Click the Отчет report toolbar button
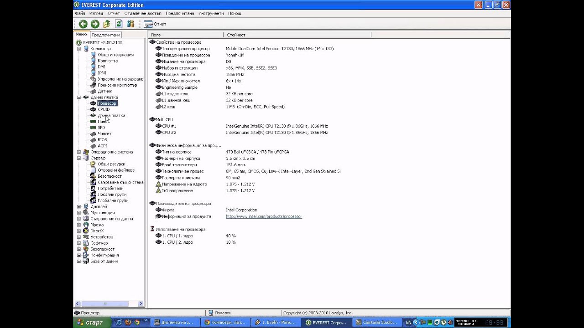584x328 pixels. pyautogui.click(x=155, y=24)
